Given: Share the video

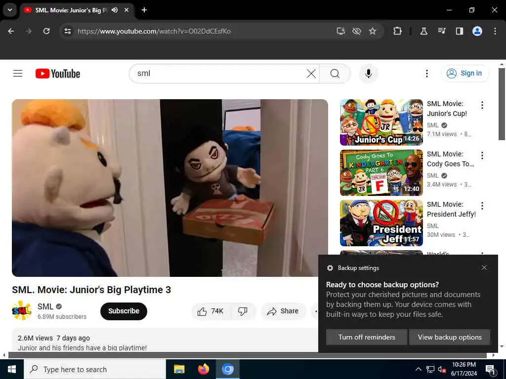Looking at the screenshot, I should 283,311.
